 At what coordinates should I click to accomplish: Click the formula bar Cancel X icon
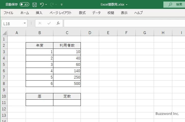[x=40, y=23]
